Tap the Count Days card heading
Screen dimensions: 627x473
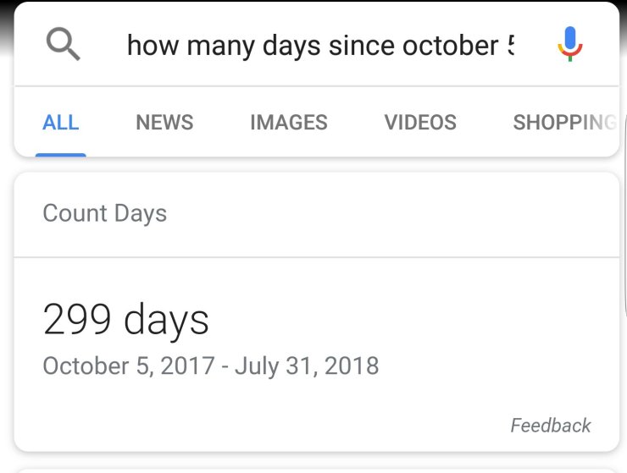[x=105, y=213]
